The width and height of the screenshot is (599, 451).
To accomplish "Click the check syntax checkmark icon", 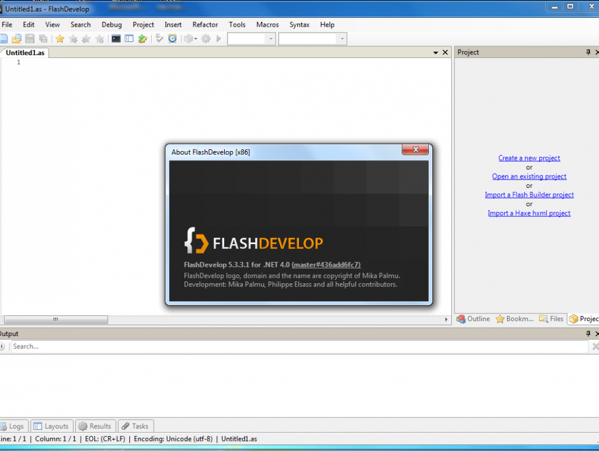I will (x=160, y=39).
